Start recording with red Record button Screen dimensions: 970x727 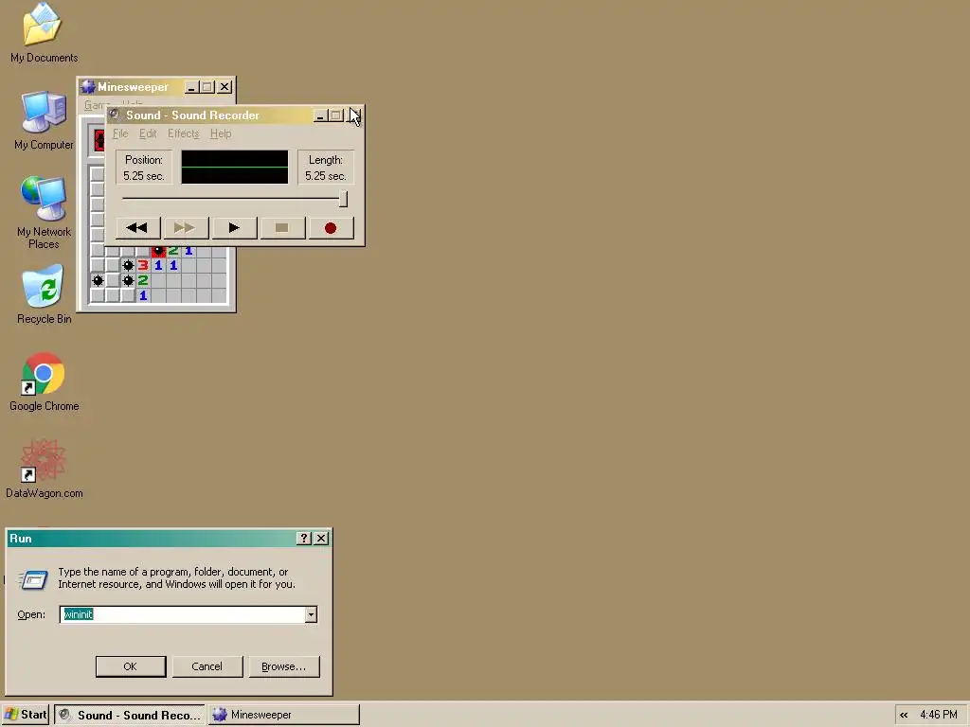point(331,228)
